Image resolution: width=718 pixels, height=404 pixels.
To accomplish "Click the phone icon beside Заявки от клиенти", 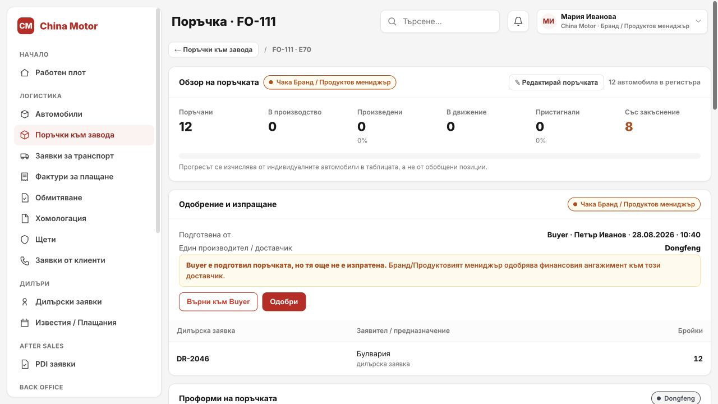I will pyautogui.click(x=25, y=260).
